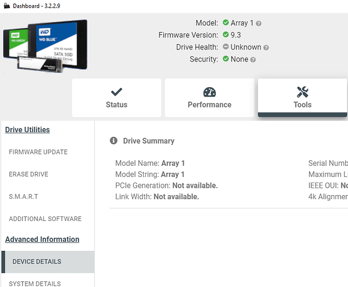
Task: Select the Tools tab
Action: (x=302, y=98)
